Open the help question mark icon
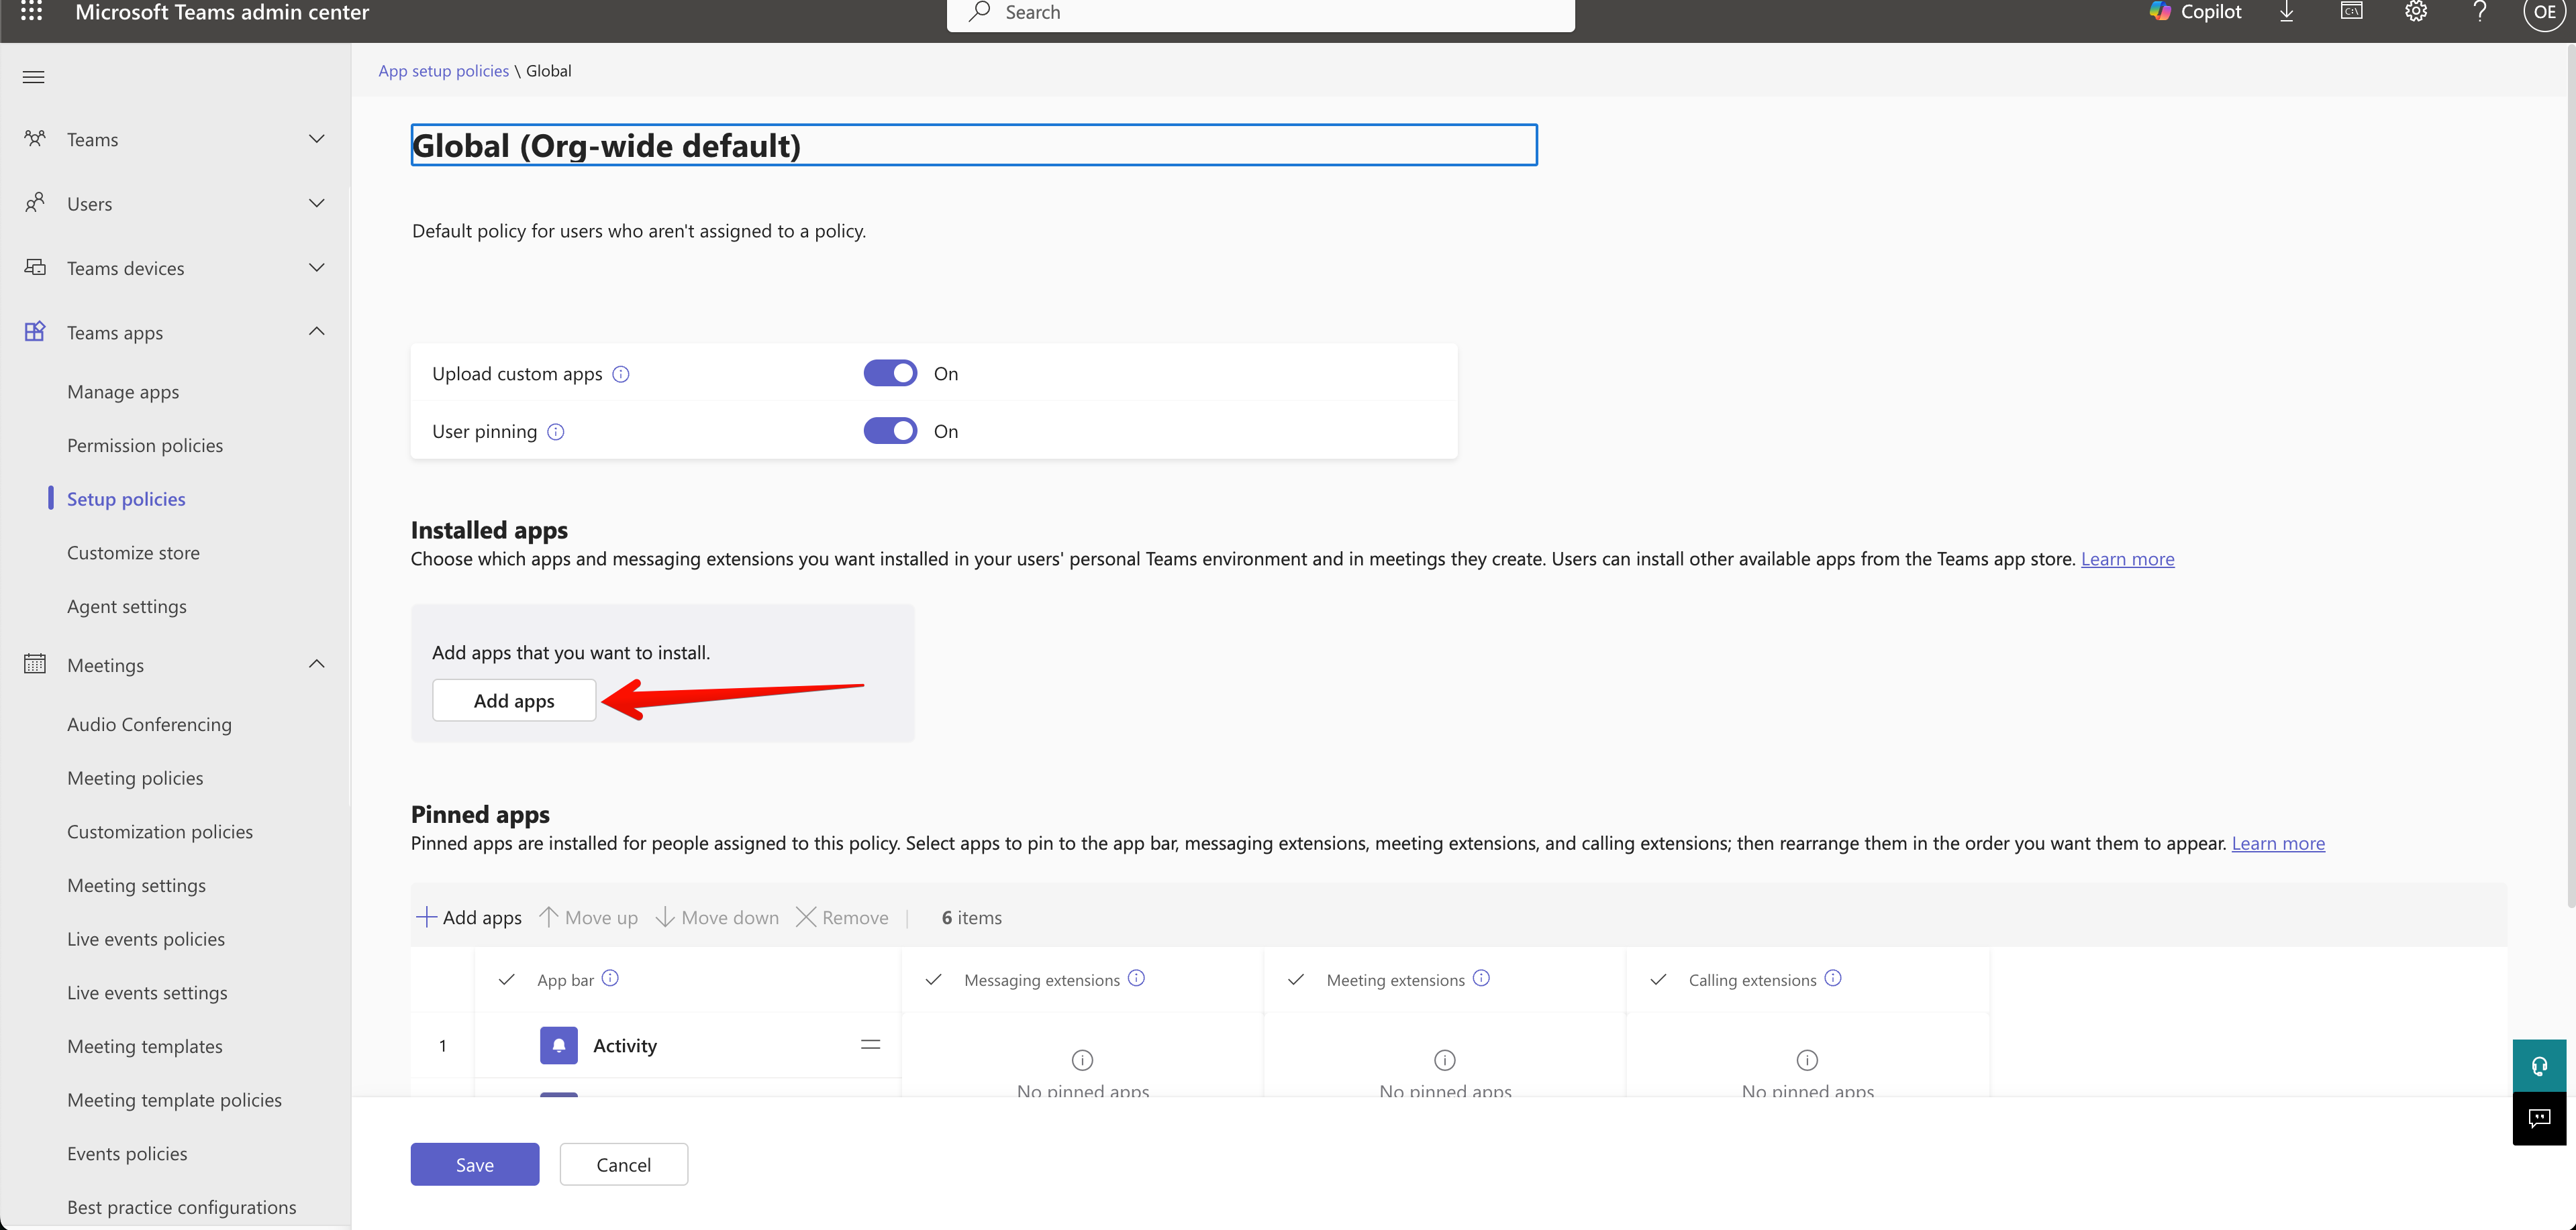The width and height of the screenshot is (2576, 1230). tap(2480, 12)
